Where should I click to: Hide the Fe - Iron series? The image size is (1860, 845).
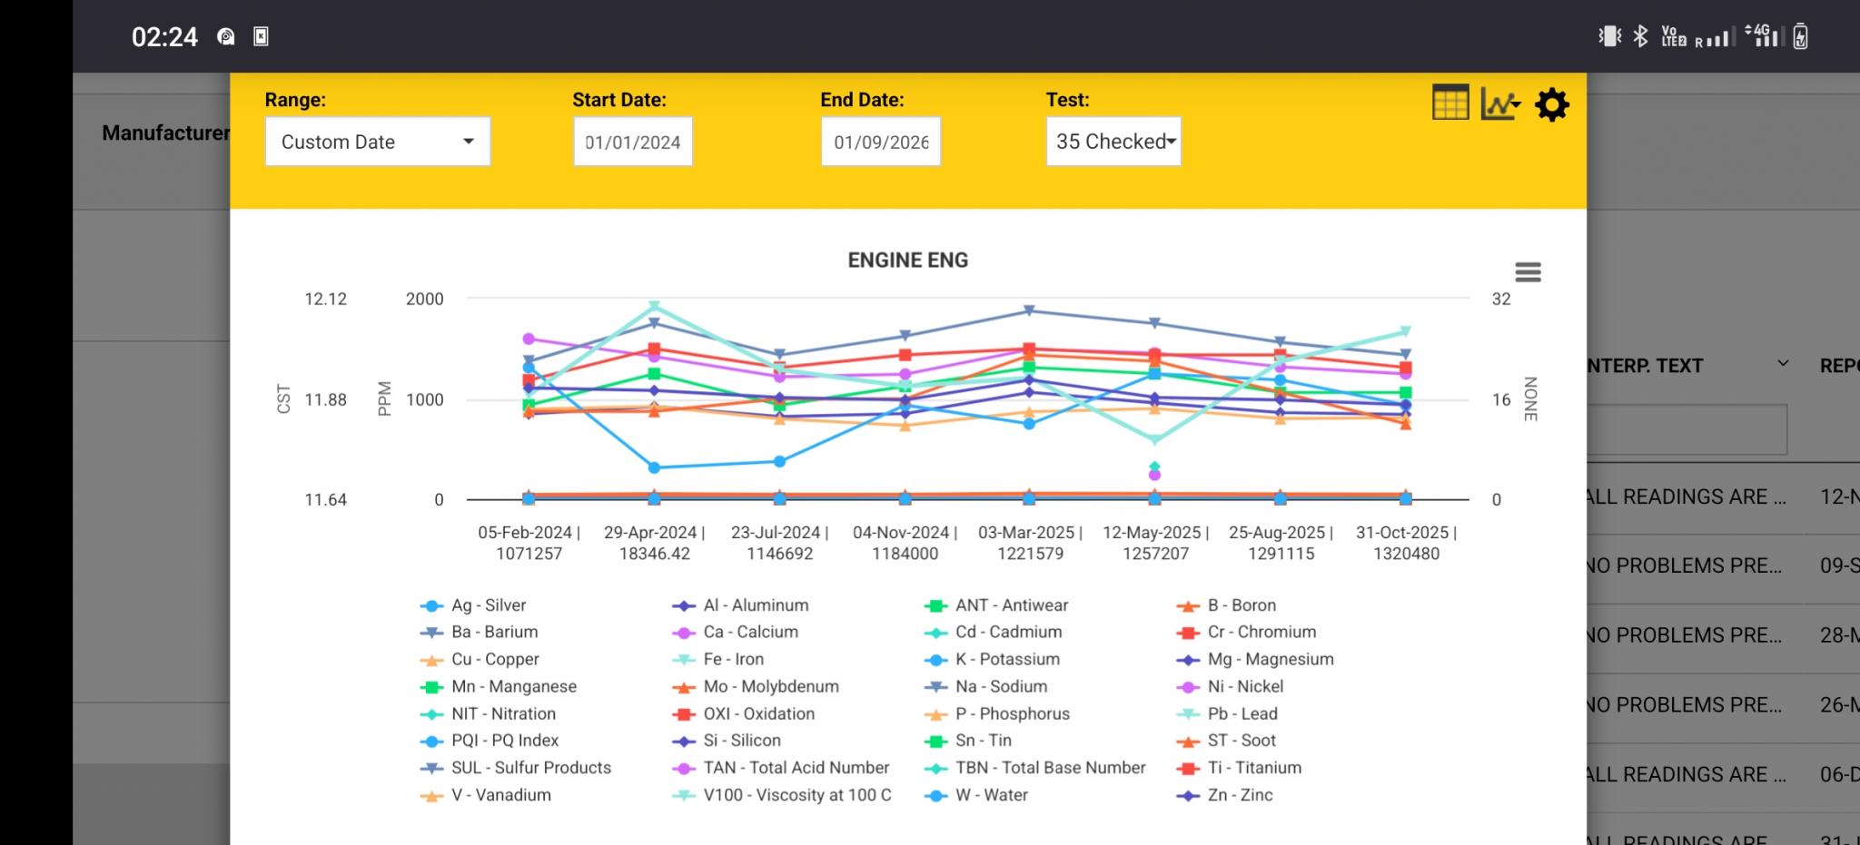732,660
